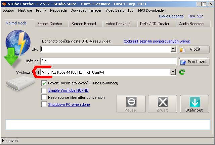Open the Profily menu
The width and height of the screenshot is (215, 145).
coord(41,10)
